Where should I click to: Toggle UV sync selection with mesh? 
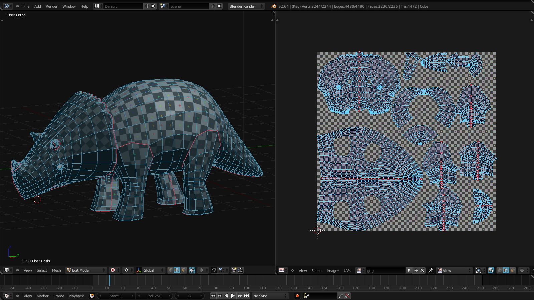coord(491,271)
